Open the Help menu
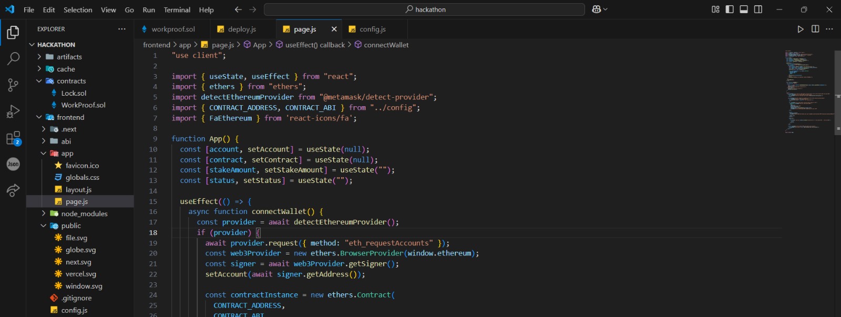 coord(207,9)
